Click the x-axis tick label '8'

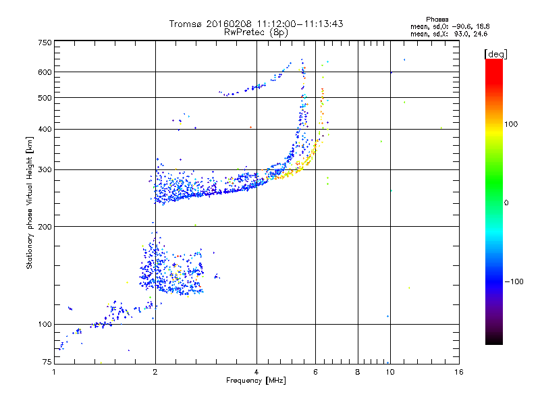(x=358, y=372)
